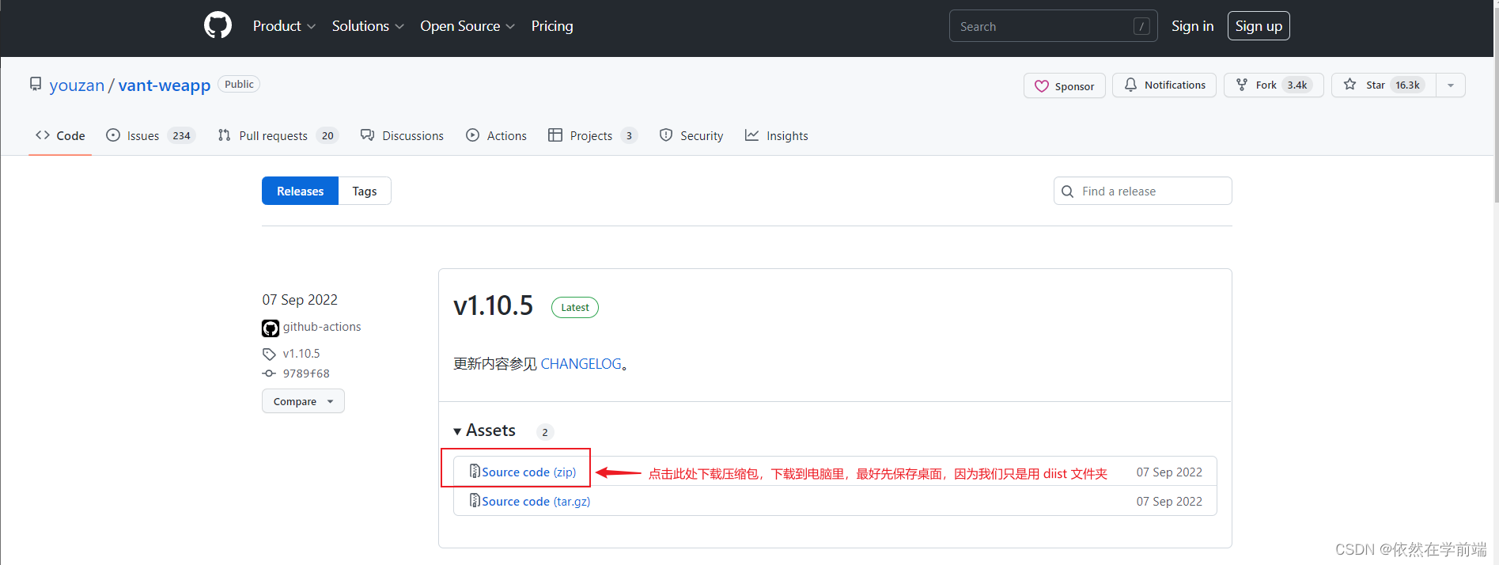Switch to the Insights tab
1499x565 pixels.
pos(776,136)
